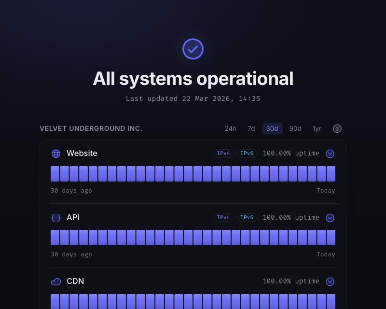Image resolution: width=386 pixels, height=309 pixels.
Task: Switch to the 24h time range
Action: click(231, 128)
